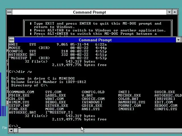The width and height of the screenshot is (182, 136).
Task: Click the MSCDEX.EXE file name
Action: coord(130,95)
